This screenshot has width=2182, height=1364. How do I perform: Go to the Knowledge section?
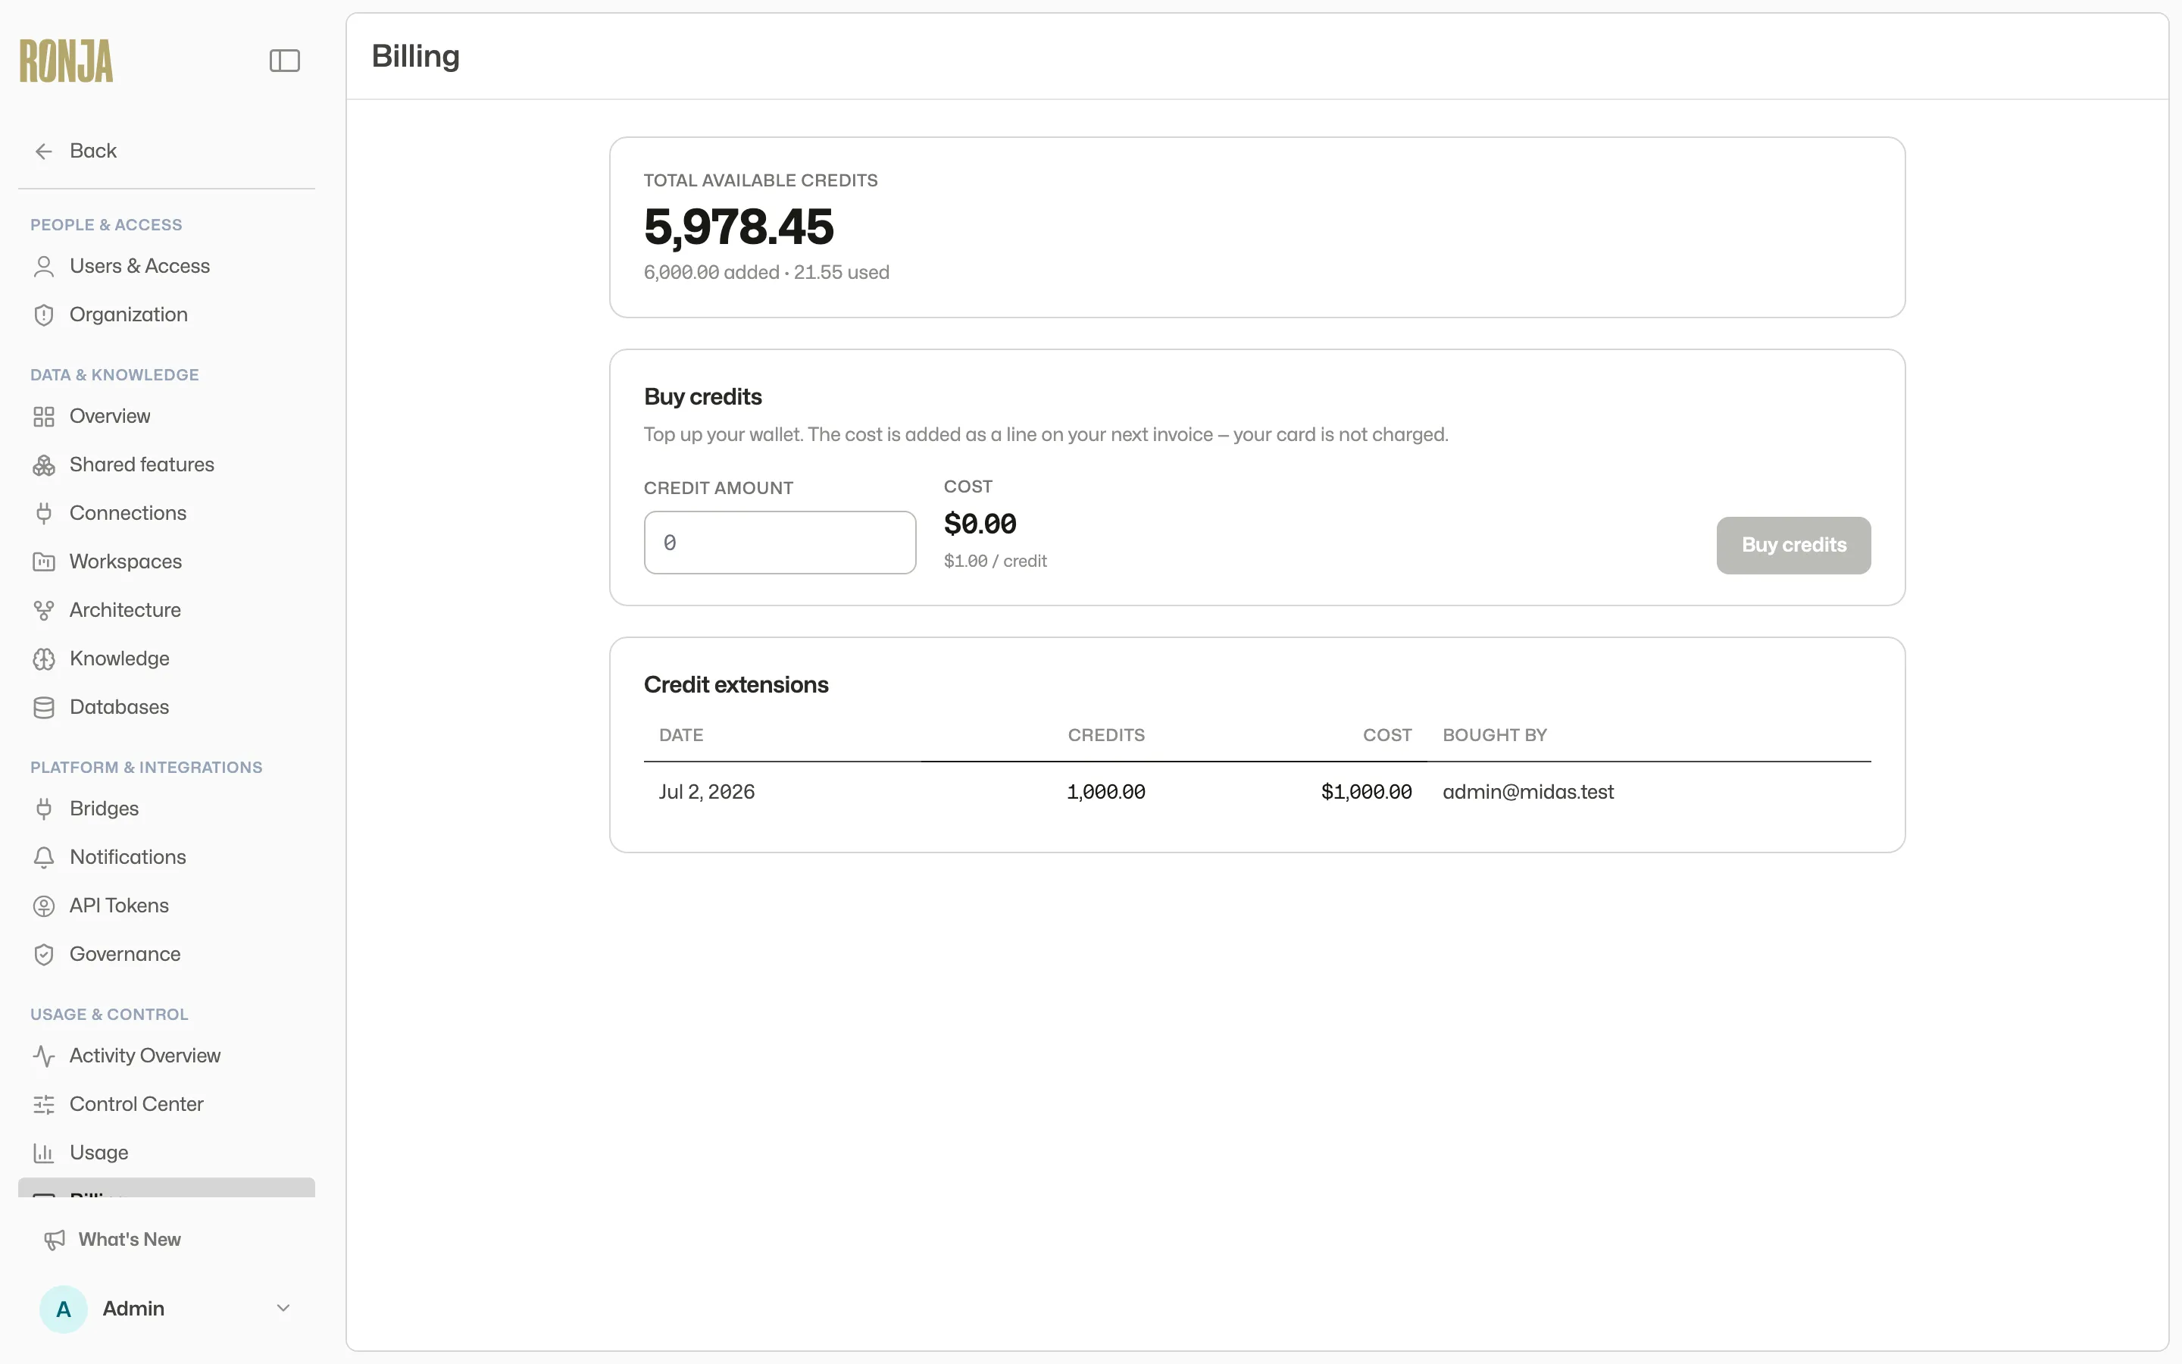pos(166,659)
